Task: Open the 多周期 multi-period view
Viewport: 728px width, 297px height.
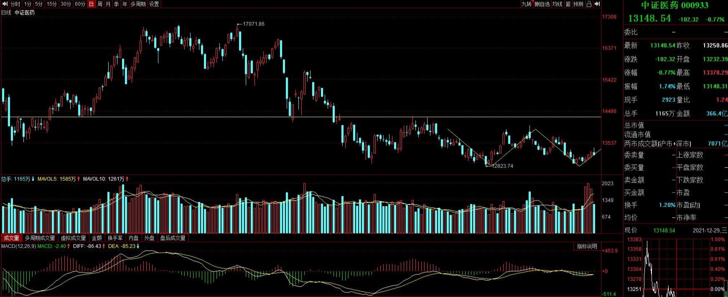Action: coord(138,4)
